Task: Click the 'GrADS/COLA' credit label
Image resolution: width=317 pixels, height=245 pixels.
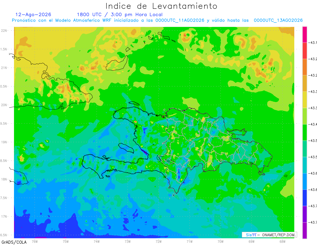Action: coord(13,242)
